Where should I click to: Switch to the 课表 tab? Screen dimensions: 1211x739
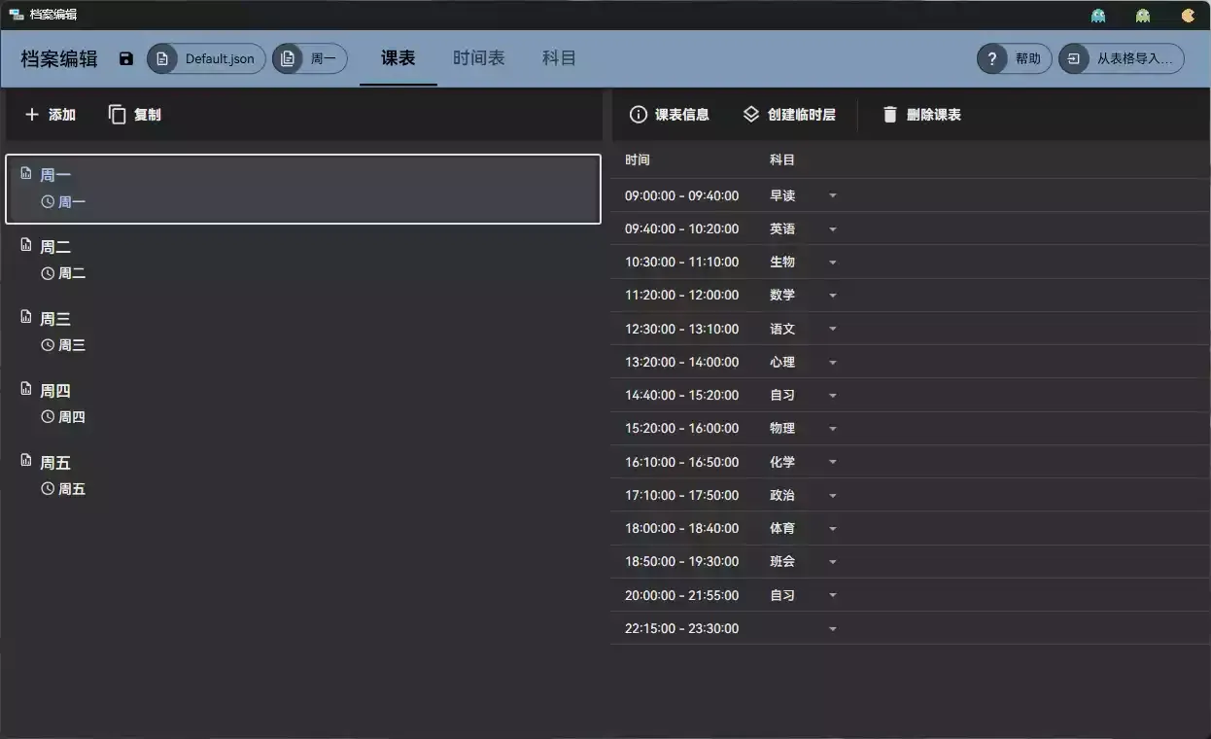398,58
